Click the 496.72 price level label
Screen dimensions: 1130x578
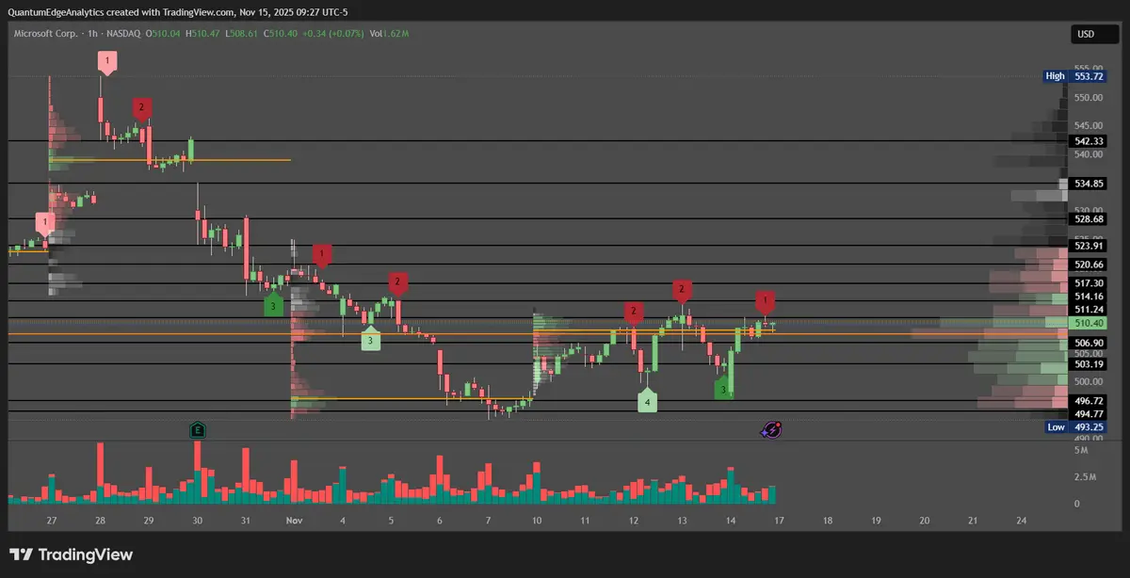tap(1089, 400)
